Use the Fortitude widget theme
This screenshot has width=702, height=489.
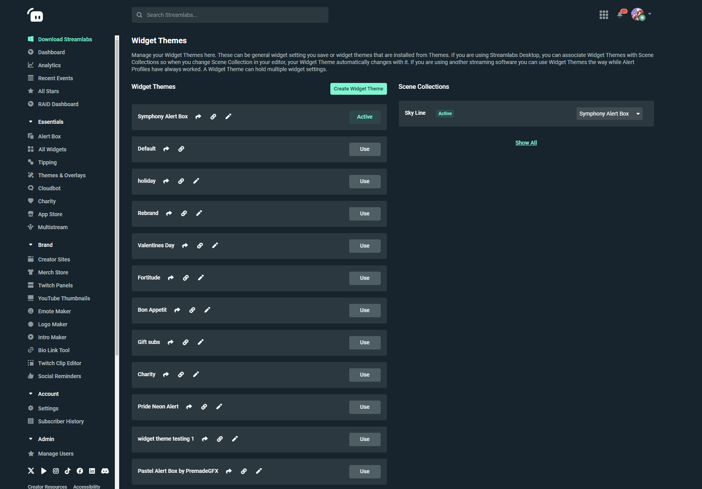pyautogui.click(x=365, y=278)
